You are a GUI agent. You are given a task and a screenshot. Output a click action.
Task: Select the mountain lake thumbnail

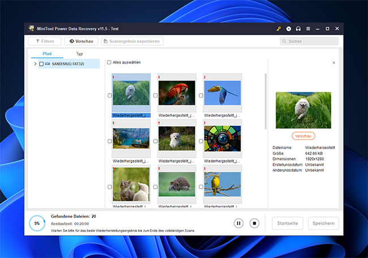[131, 138]
